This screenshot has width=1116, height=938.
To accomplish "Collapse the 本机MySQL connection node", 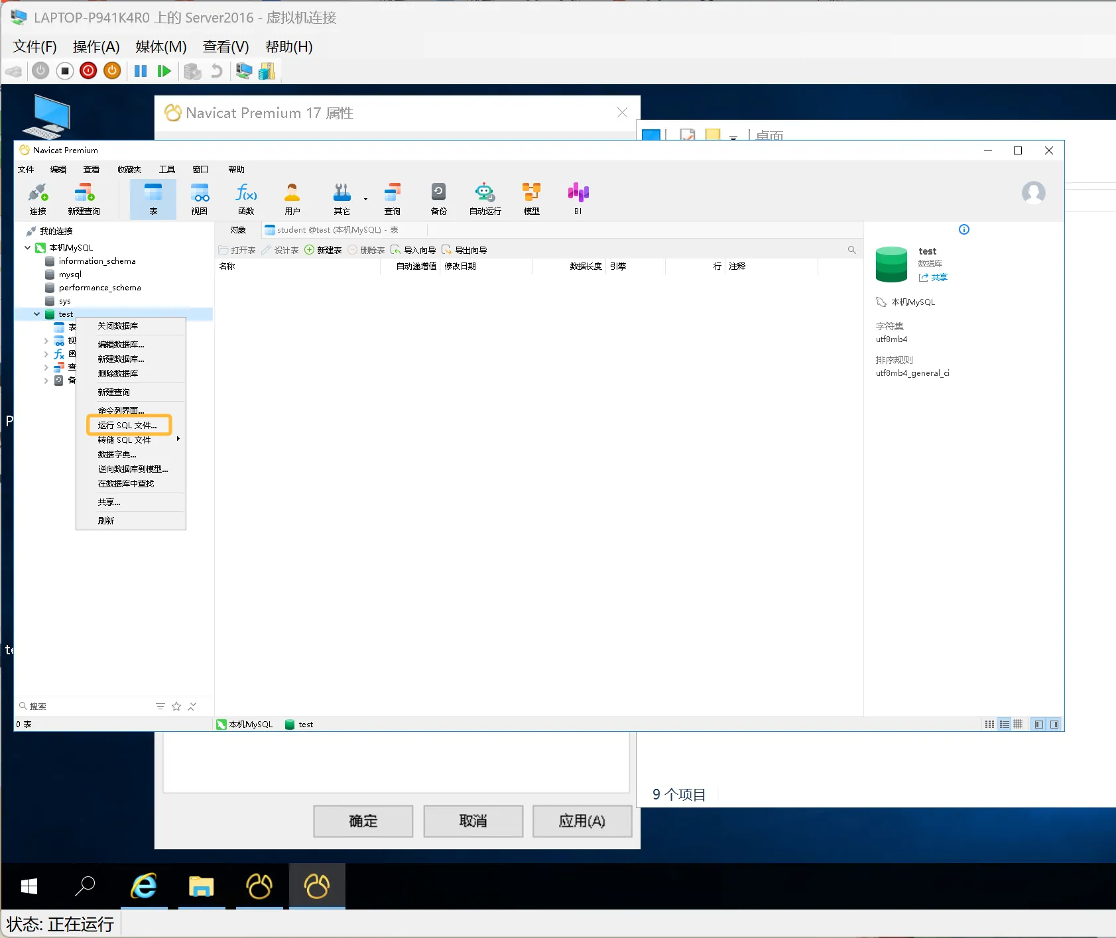I will 27,248.
